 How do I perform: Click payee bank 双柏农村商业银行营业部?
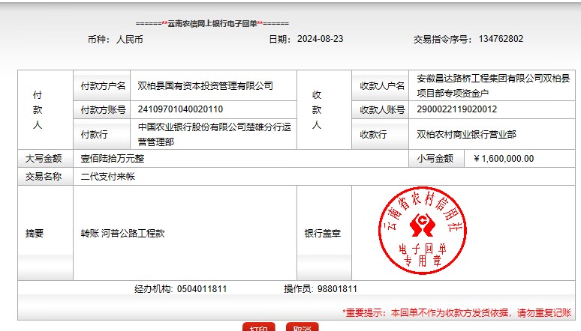(x=466, y=135)
